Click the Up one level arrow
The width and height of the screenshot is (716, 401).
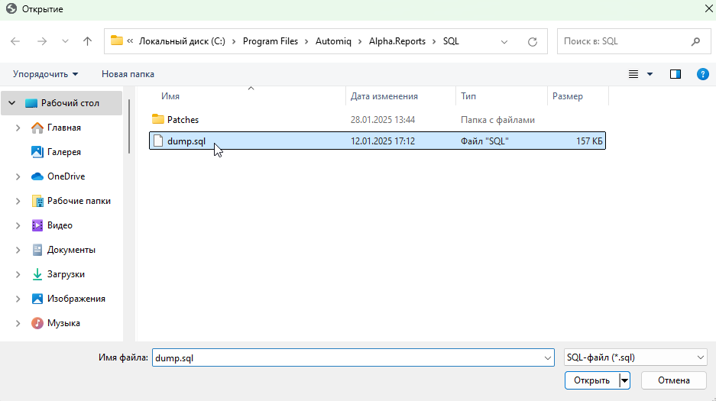point(87,41)
